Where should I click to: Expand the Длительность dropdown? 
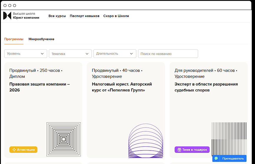(x=115, y=53)
